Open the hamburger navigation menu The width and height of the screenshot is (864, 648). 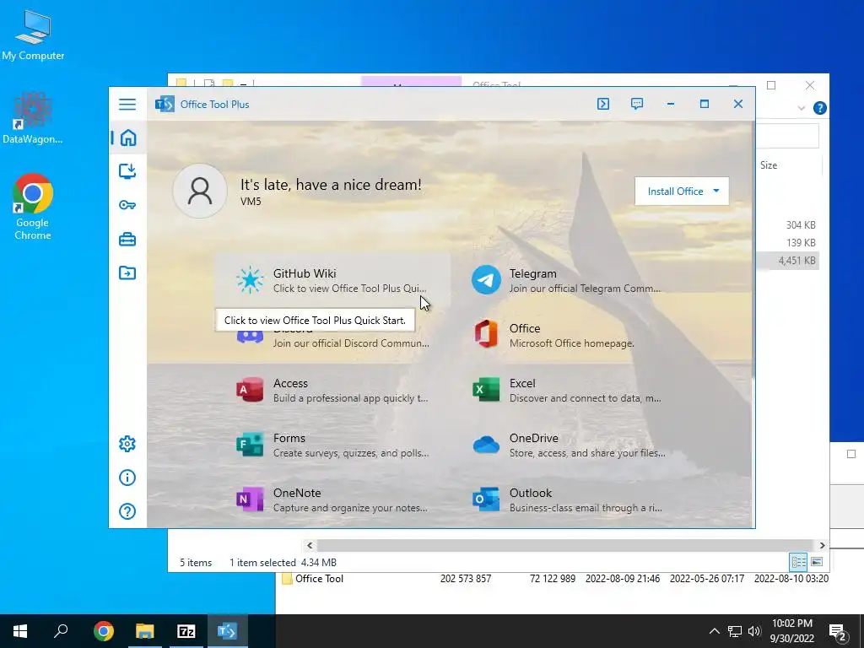127,104
